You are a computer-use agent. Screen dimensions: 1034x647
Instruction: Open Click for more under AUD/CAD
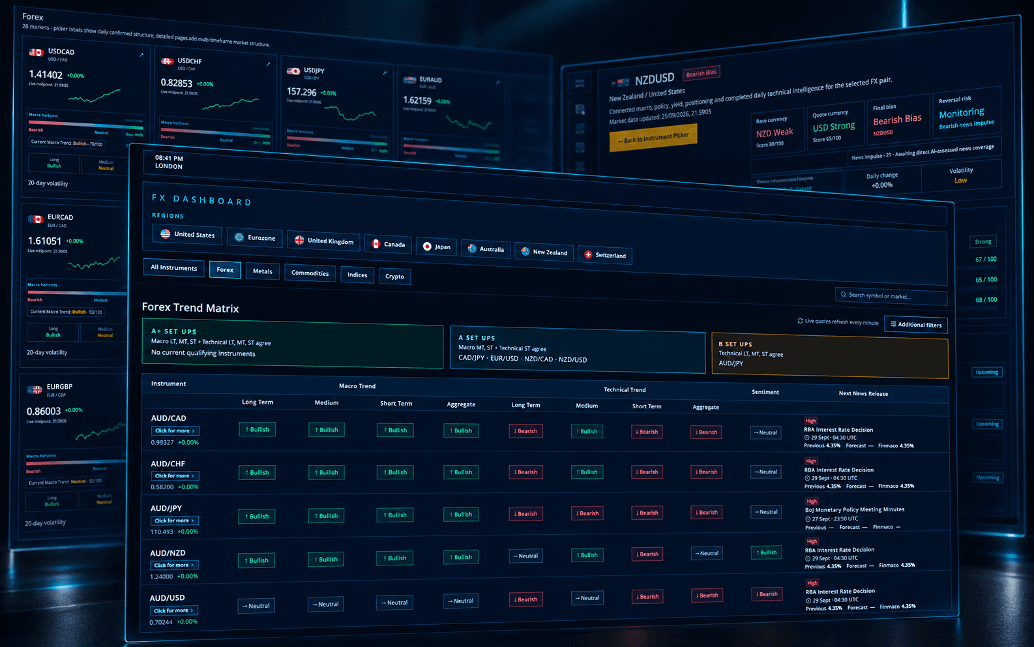(x=175, y=431)
